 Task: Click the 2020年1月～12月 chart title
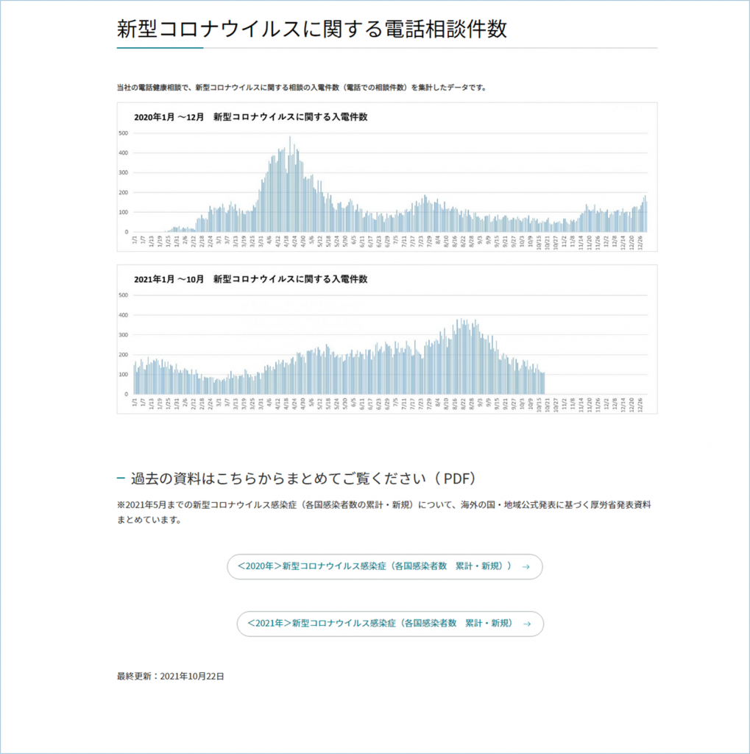[250, 117]
